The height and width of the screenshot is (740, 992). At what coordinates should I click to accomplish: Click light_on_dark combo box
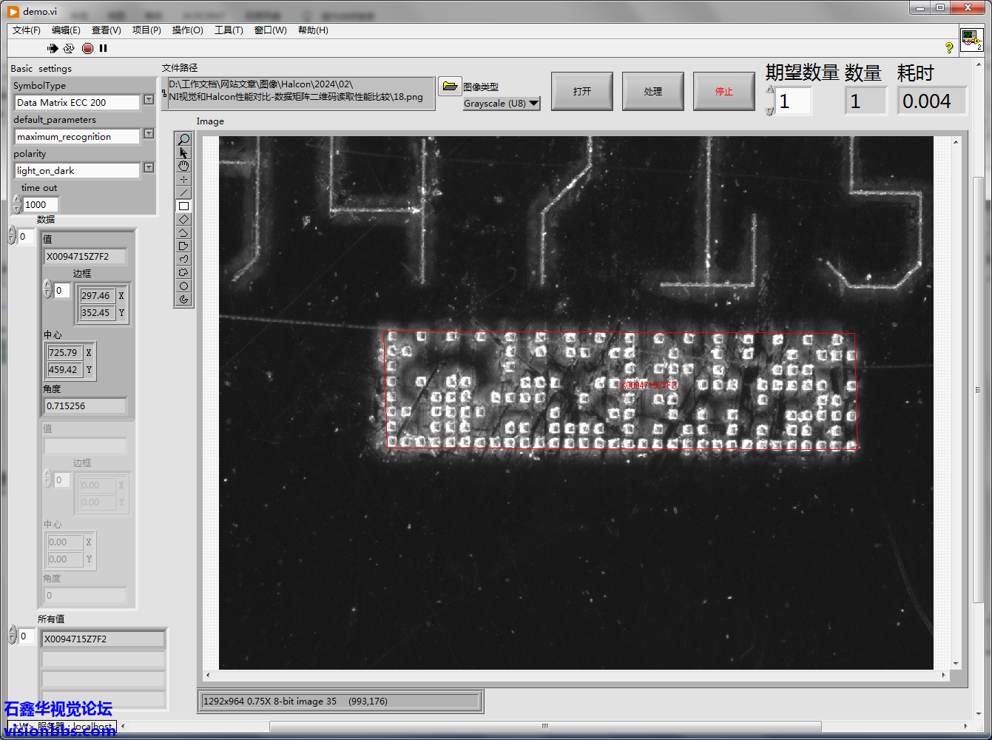click(77, 171)
